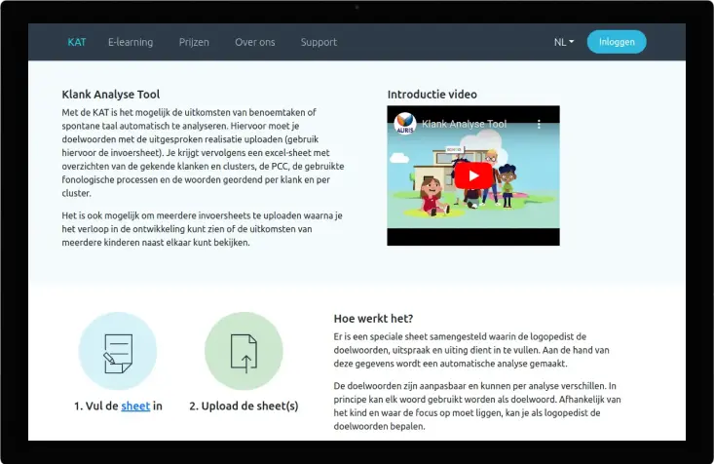714x464 pixels.
Task: Go to the E-learning page
Action: (x=130, y=42)
